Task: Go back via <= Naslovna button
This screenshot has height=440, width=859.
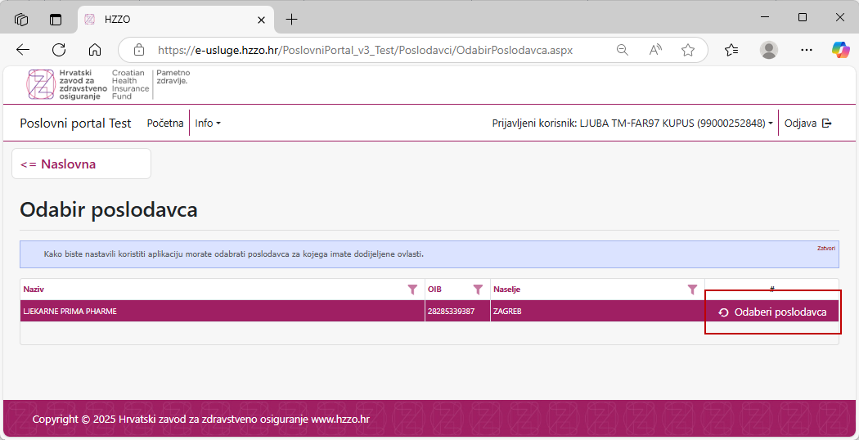Action: click(81, 164)
